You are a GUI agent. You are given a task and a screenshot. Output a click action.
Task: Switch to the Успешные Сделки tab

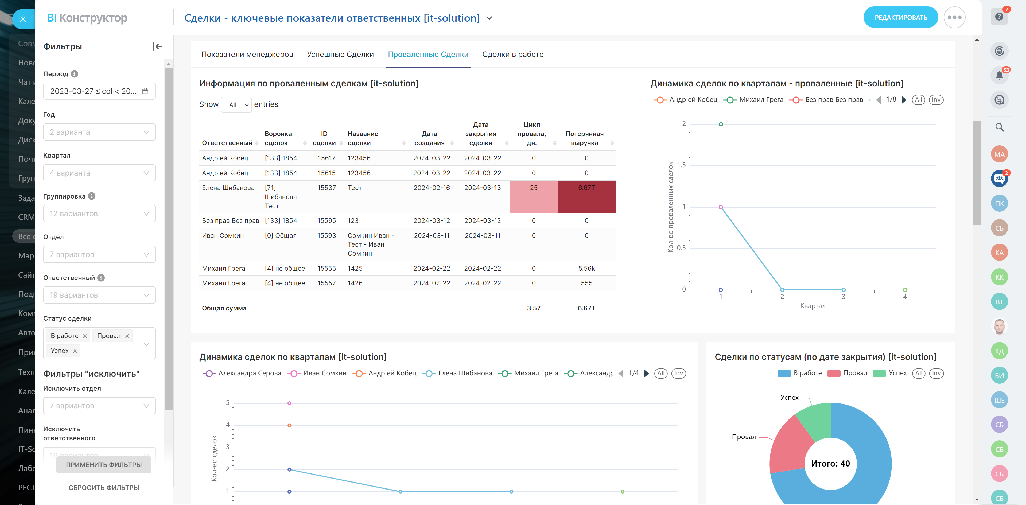point(340,55)
